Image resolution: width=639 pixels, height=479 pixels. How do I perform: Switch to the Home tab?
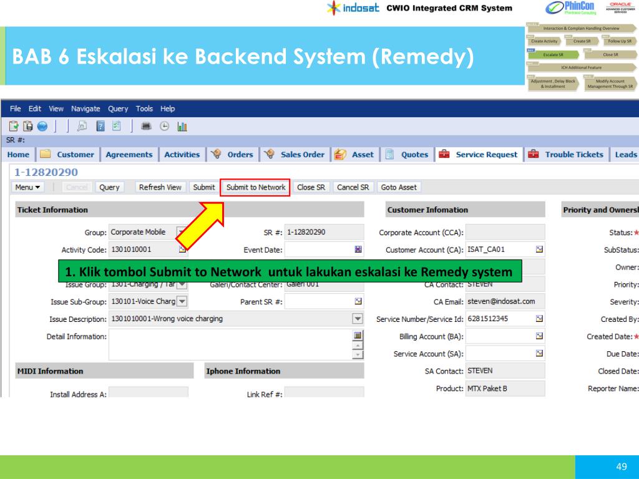(x=18, y=155)
